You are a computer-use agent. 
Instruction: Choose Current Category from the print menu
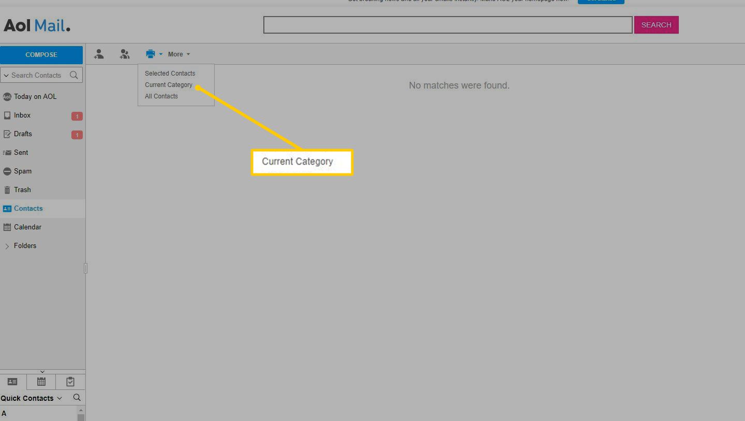click(x=169, y=85)
